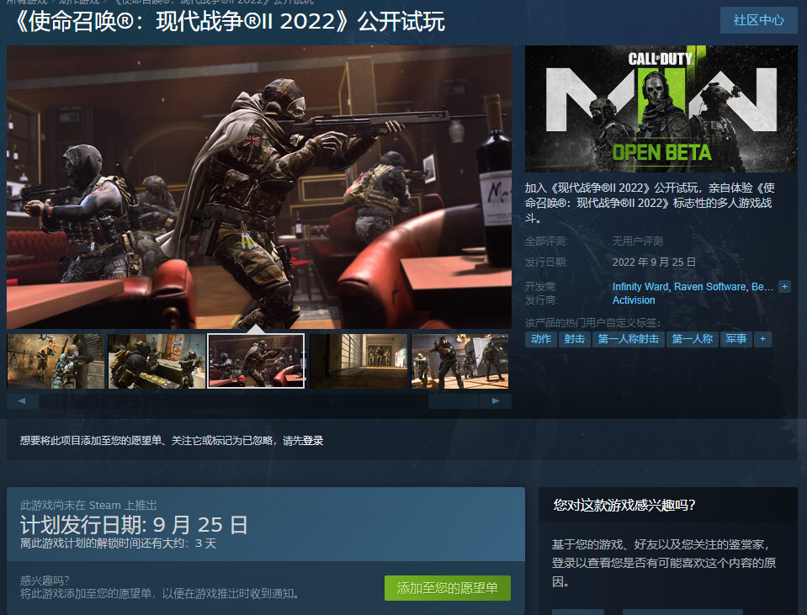Open the Raven Software developer link

[709, 287]
